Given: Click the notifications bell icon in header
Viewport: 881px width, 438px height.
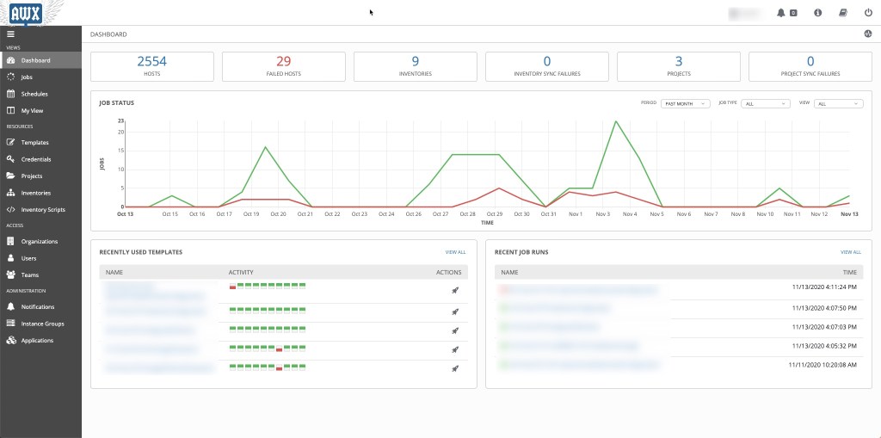Looking at the screenshot, I should click(781, 13).
